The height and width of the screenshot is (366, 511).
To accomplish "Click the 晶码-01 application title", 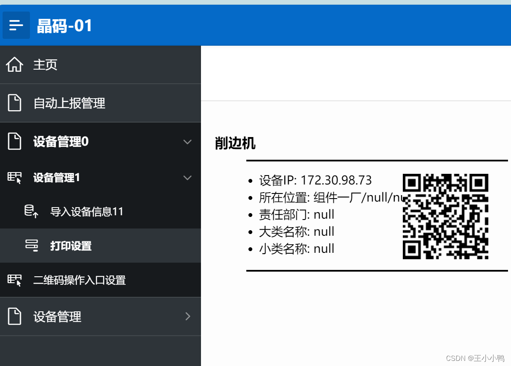I will (x=64, y=26).
